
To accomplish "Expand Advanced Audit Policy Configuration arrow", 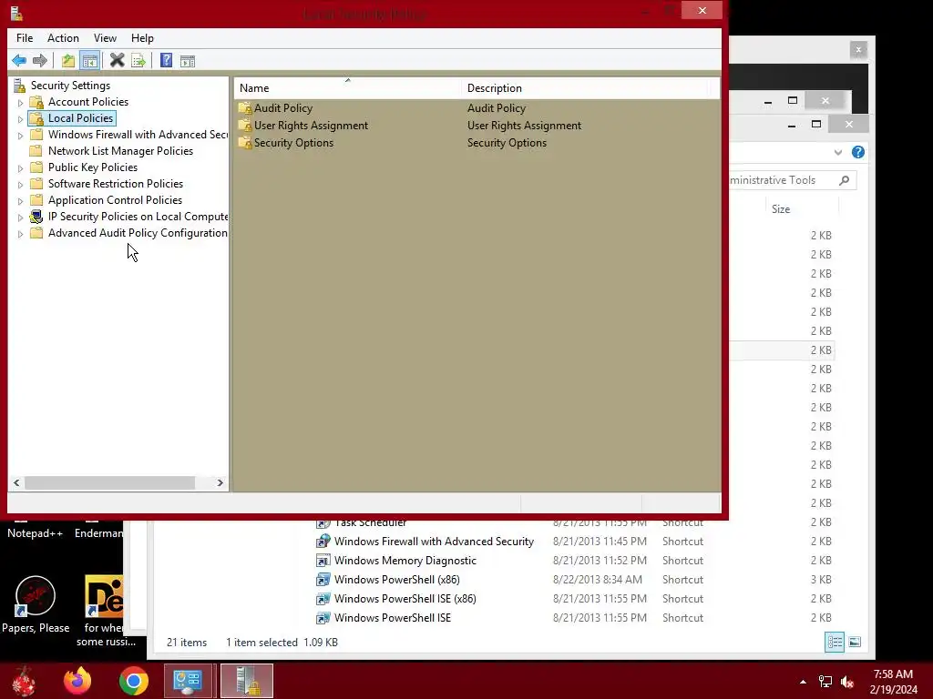I will [x=20, y=234].
